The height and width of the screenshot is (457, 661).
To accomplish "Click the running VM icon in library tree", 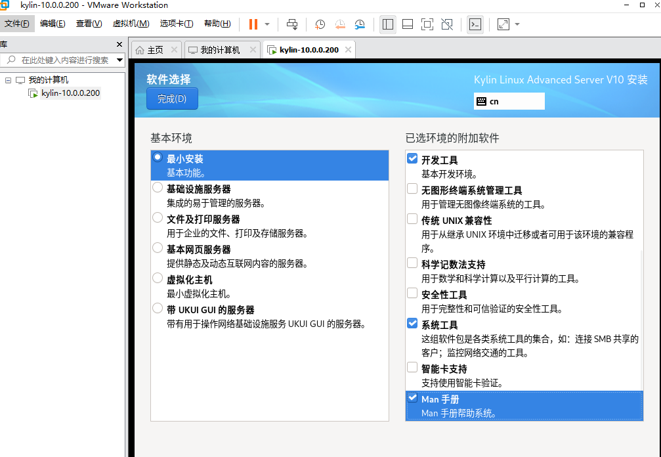I will [33, 93].
